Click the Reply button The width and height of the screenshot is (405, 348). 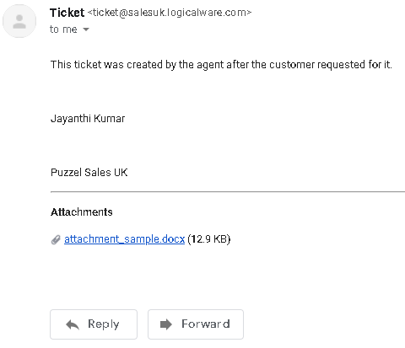point(94,324)
